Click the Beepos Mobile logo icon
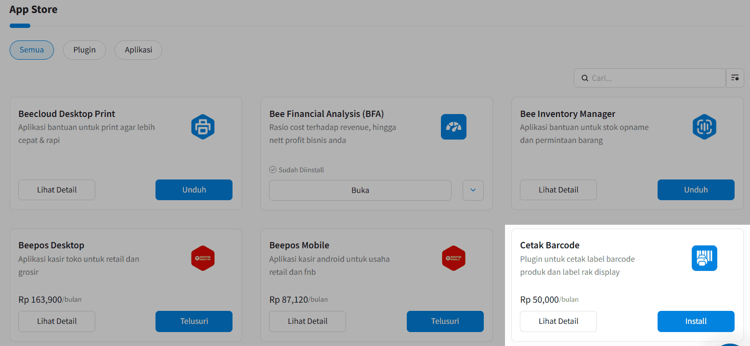 453,258
